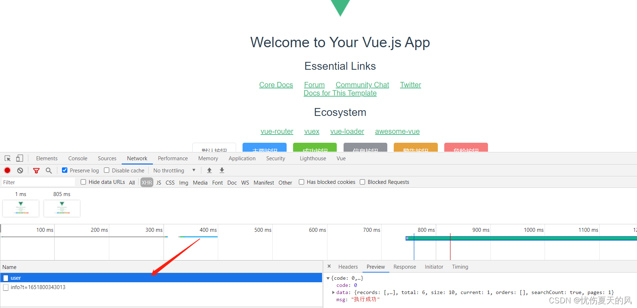This screenshot has height=308, width=637.
Task: Filter requests by Manifest
Action: [x=264, y=182]
